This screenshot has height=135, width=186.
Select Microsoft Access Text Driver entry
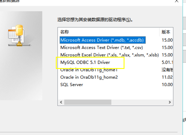tap(101, 47)
